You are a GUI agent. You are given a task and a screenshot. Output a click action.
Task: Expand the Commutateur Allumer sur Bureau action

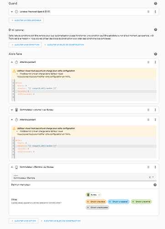pyautogui.click(x=12, y=110)
